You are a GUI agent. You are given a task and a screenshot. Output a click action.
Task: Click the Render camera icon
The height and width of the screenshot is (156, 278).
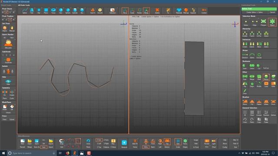(x=207, y=142)
